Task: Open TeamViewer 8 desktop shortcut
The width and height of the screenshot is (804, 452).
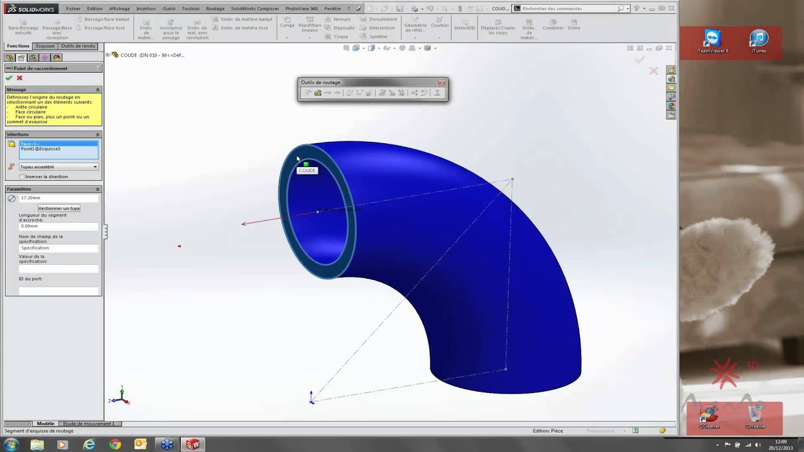Action: [713, 42]
